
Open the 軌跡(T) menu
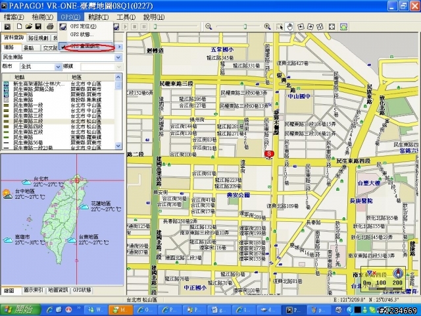[98, 17]
